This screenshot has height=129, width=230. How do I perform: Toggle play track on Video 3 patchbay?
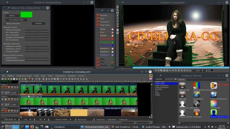click(x=3, y=87)
